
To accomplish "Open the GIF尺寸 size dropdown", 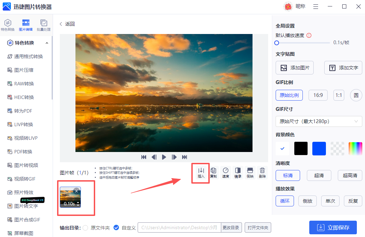I will pyautogui.click(x=318, y=121).
